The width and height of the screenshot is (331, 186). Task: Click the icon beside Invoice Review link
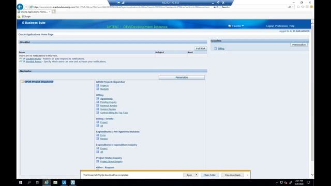point(98,109)
